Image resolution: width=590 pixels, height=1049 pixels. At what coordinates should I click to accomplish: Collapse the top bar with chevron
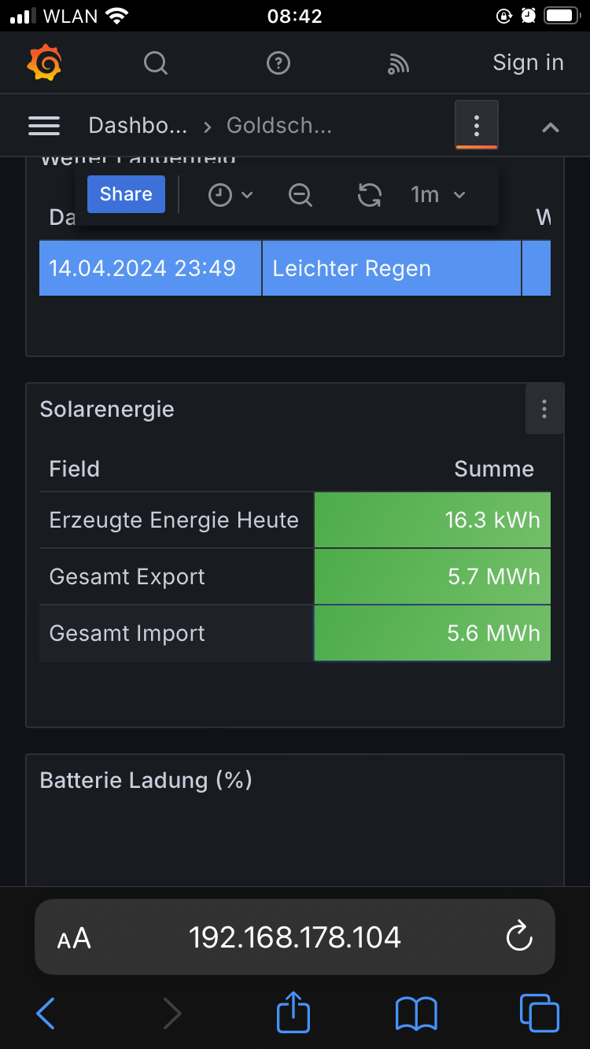[551, 127]
